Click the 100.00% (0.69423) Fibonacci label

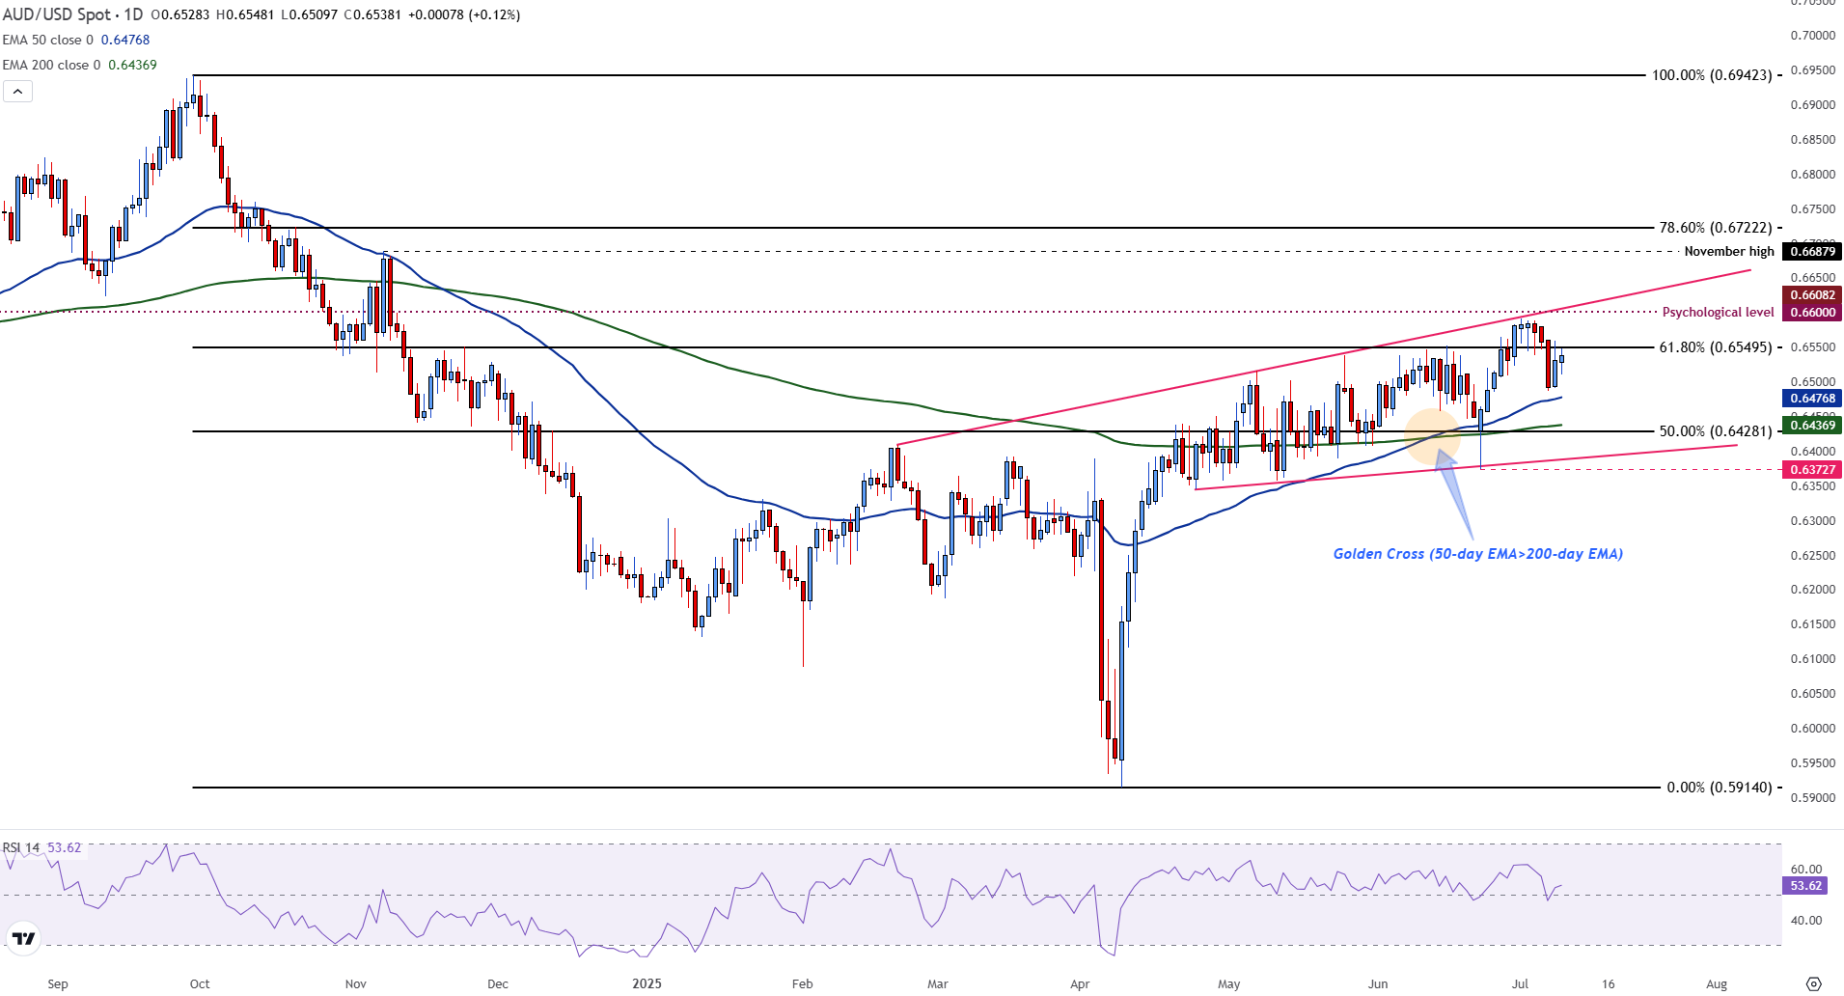tap(1711, 75)
